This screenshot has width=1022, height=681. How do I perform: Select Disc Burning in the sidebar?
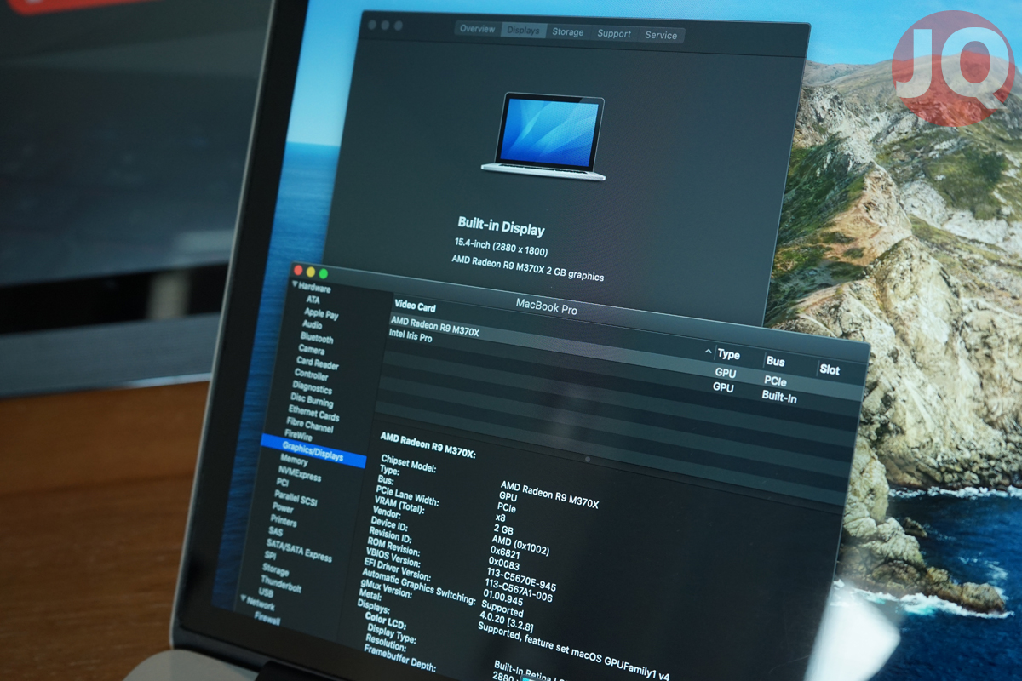pos(312,400)
